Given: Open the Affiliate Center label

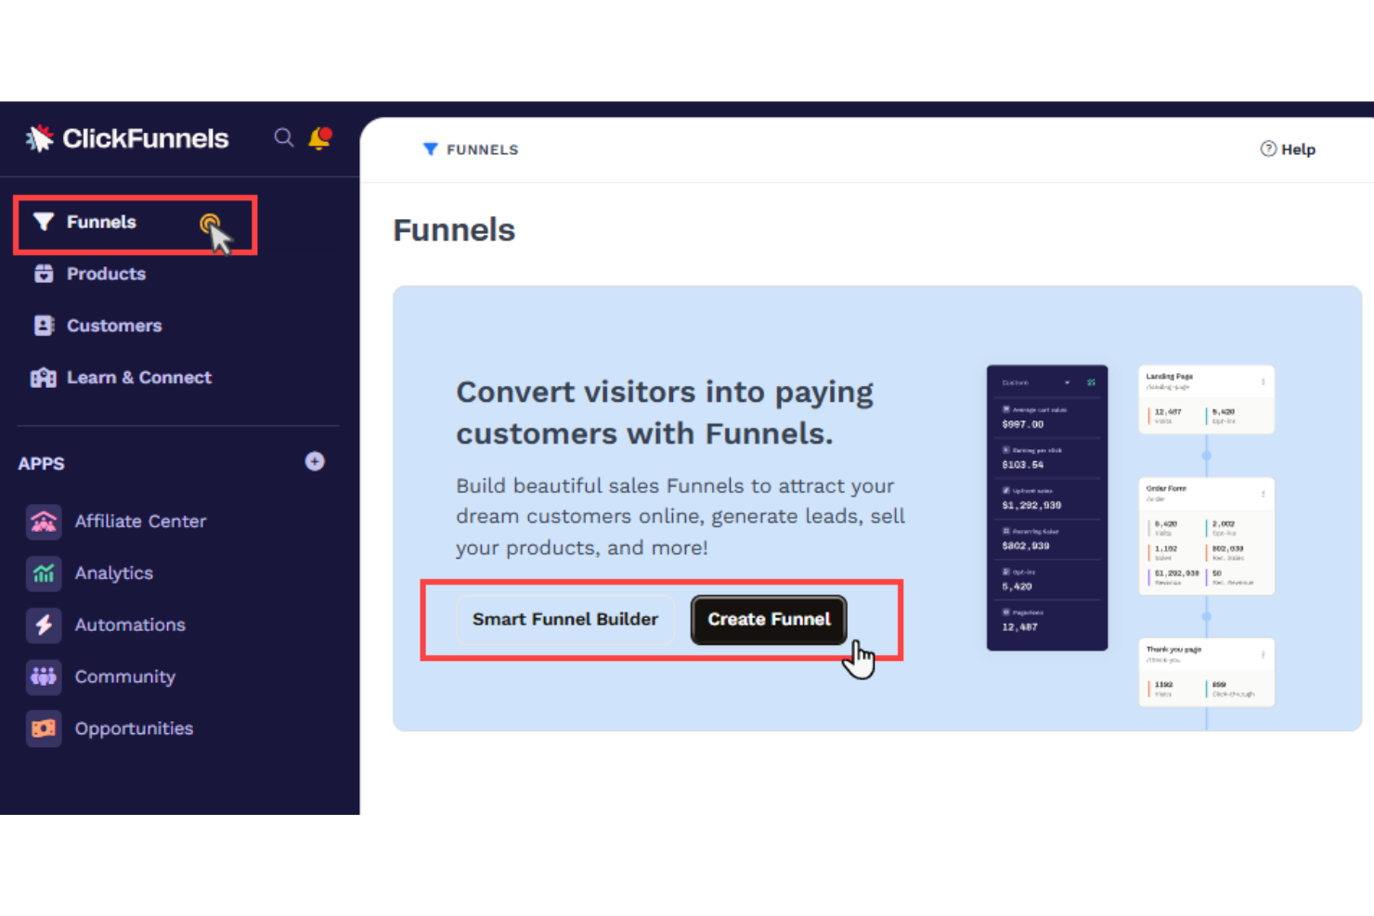Looking at the screenshot, I should [x=140, y=522].
